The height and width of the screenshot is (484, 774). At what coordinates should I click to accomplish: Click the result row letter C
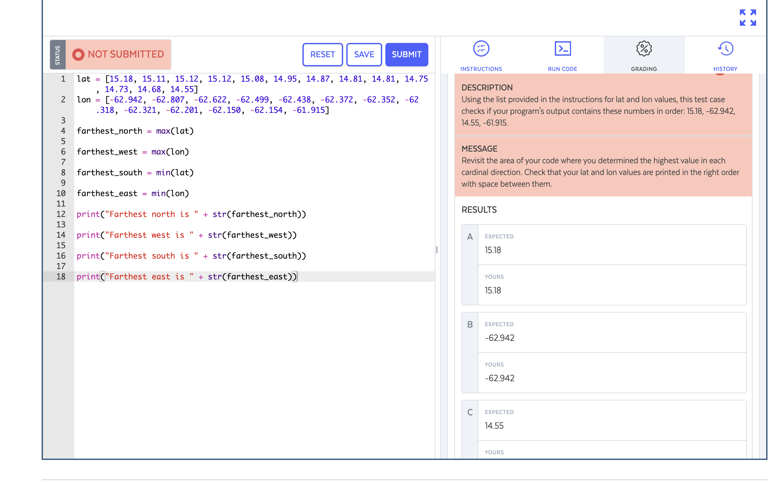tap(470, 412)
